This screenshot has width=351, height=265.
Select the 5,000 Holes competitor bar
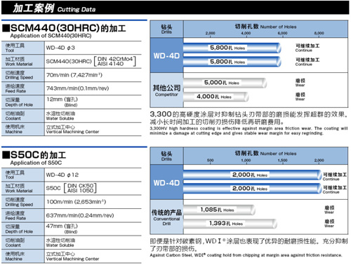[x=225, y=83]
